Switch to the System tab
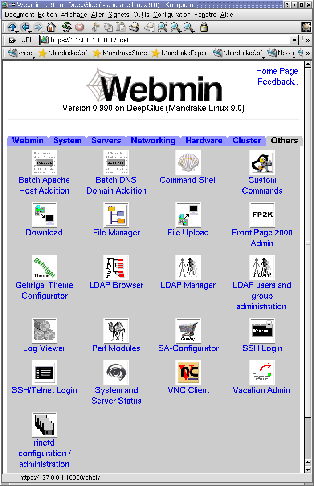Image resolution: width=314 pixels, height=486 pixels. [67, 140]
